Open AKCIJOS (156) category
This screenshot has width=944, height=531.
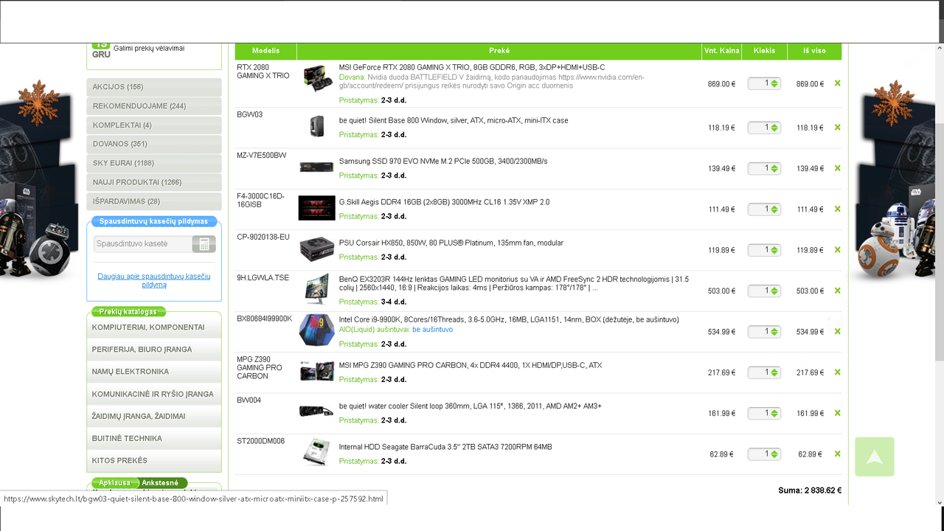tap(154, 87)
